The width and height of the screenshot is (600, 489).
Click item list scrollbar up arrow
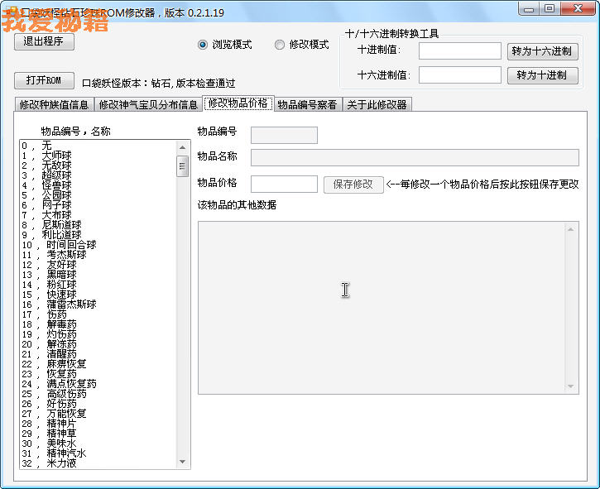click(182, 147)
